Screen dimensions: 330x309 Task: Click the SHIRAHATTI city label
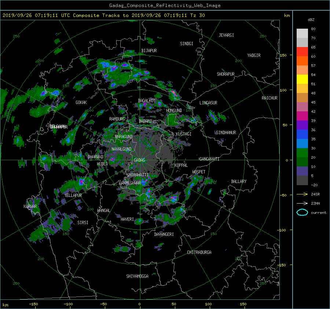tap(137, 175)
